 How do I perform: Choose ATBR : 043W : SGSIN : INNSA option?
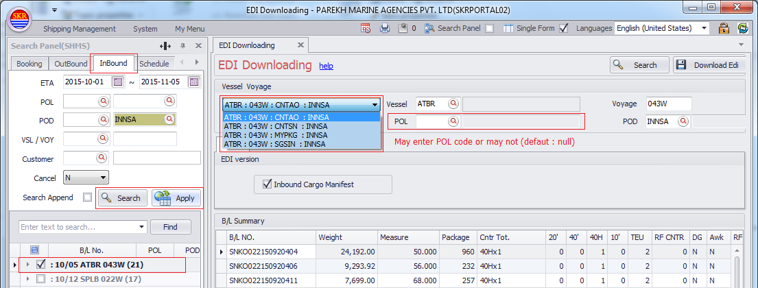click(301, 143)
